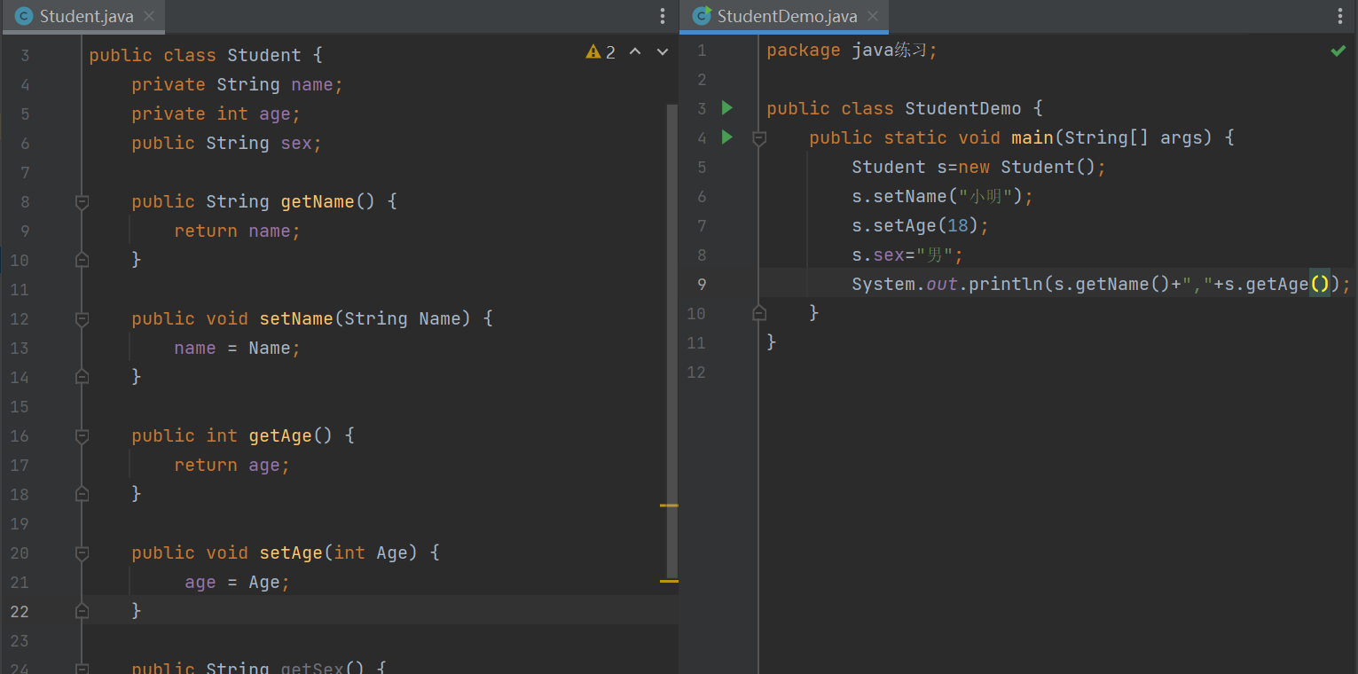
Task: Close the Student.java tab
Action: (149, 17)
